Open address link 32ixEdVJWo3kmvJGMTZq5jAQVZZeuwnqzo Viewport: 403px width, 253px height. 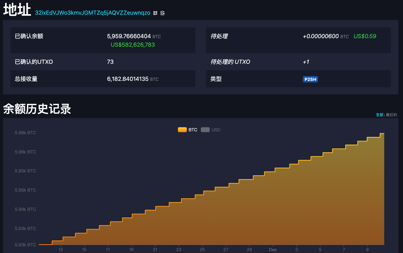(x=93, y=13)
